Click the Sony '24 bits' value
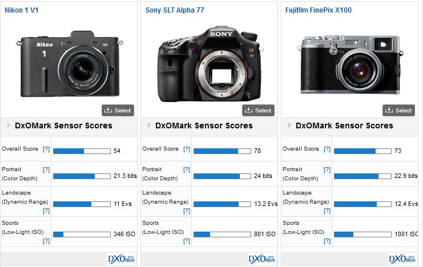Viewport: 423px width, 267px height. pos(263,176)
